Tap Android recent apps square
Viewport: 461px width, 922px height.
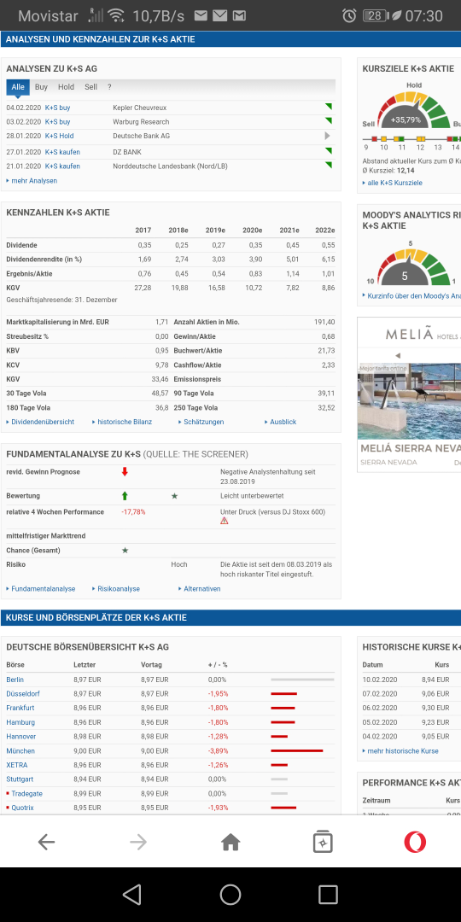[328, 895]
